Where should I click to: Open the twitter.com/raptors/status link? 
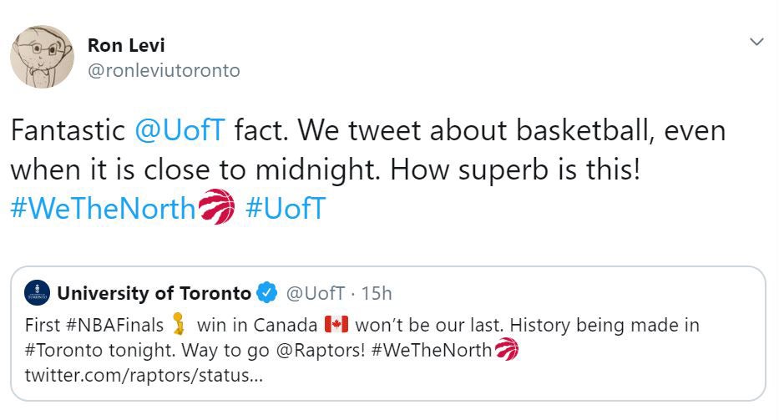pyautogui.click(x=143, y=375)
